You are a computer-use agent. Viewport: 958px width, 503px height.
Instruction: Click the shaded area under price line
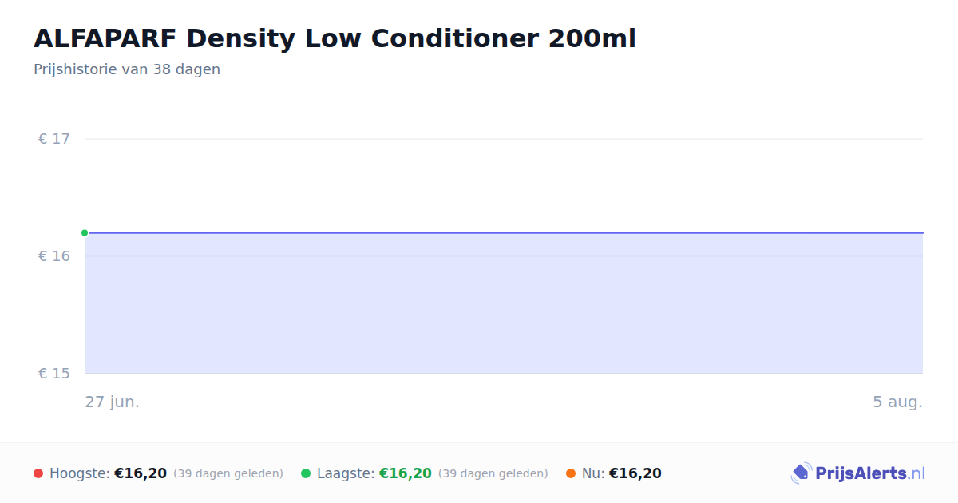(504, 303)
